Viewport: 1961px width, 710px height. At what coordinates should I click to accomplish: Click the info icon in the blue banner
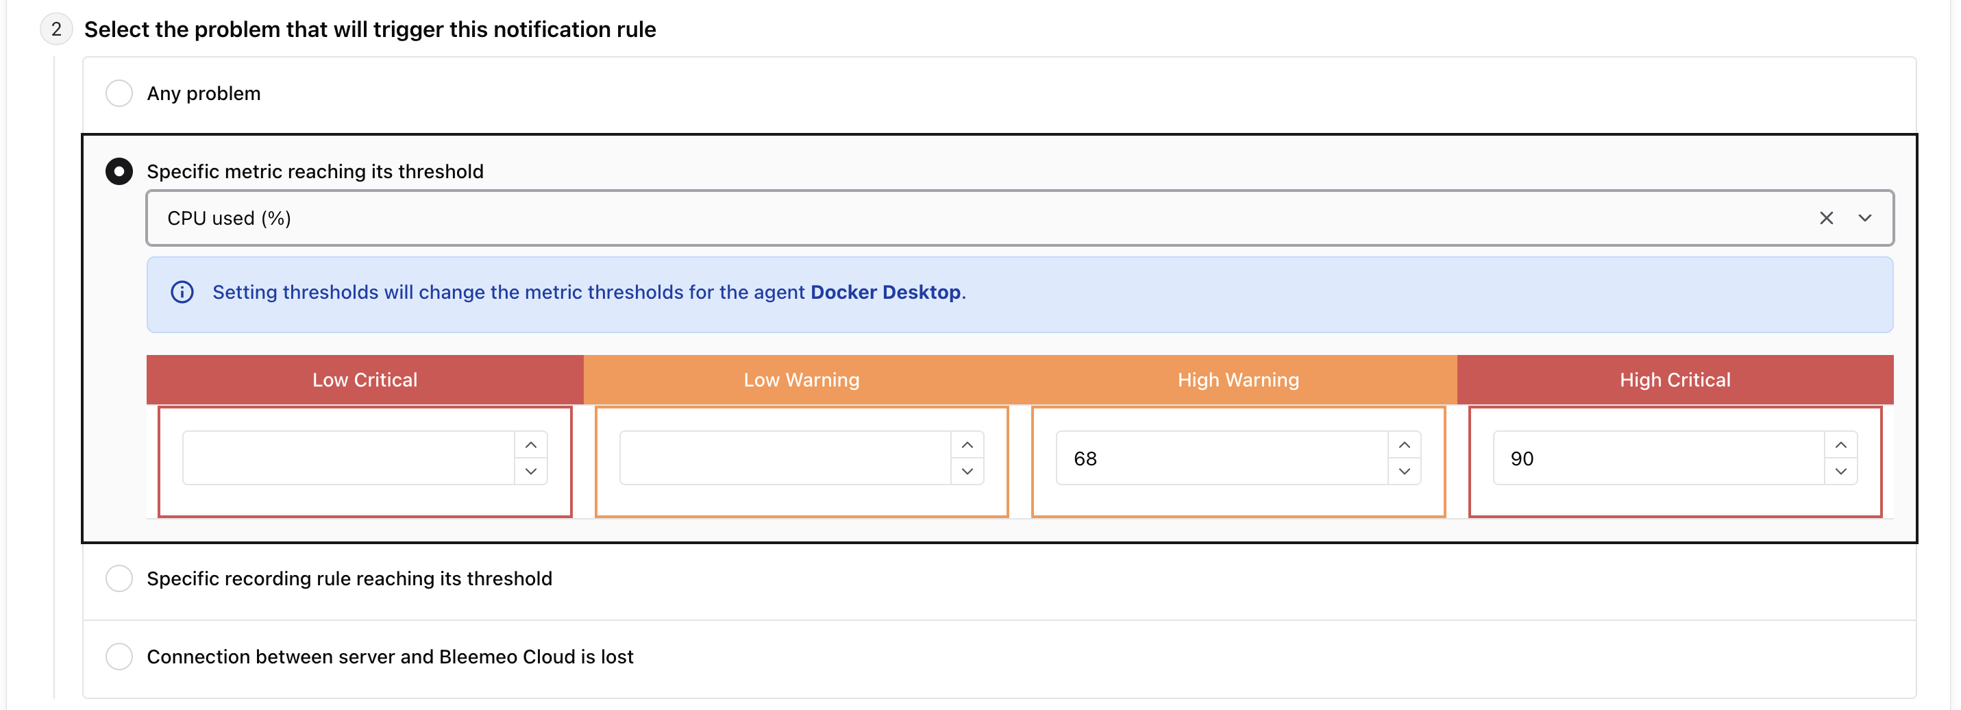[183, 292]
